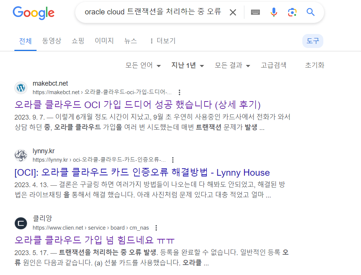Image resolution: width=361 pixels, height=275 pixels.
Task: Click the makebct.net site name
Action: point(50,83)
